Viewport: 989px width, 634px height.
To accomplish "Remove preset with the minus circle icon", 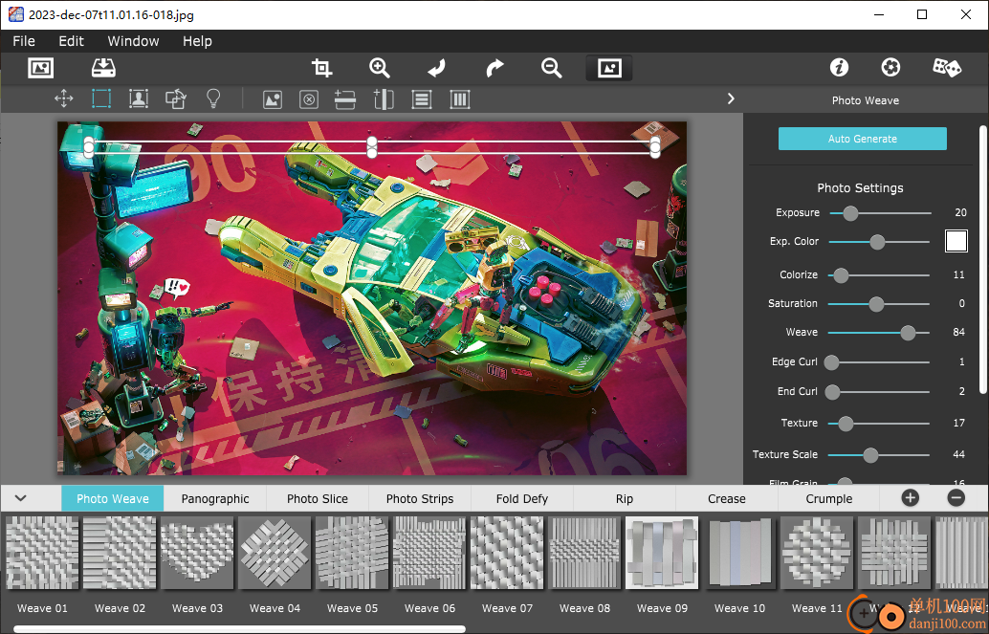I will 956,498.
